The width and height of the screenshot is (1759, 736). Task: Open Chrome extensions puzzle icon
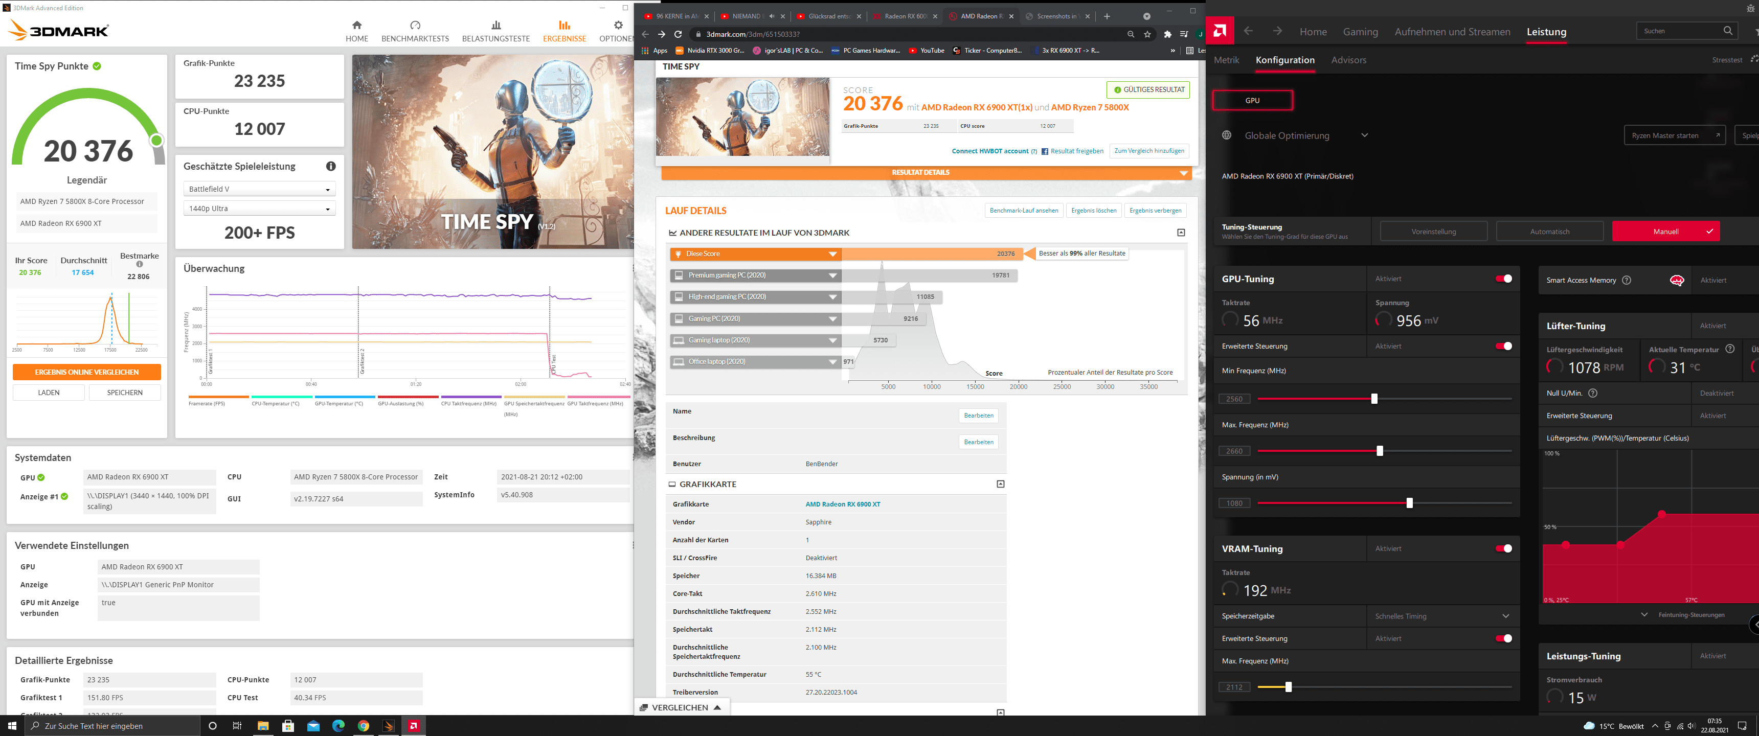1167,34
